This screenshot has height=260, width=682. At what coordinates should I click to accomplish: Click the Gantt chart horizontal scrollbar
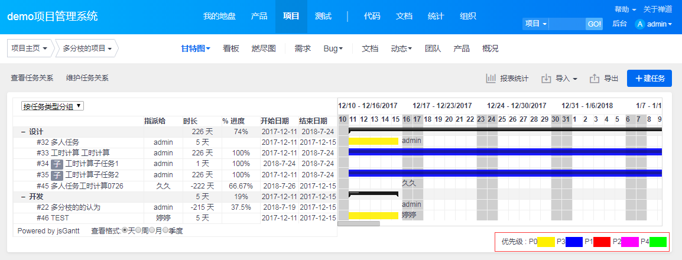pyautogui.click(x=359, y=223)
